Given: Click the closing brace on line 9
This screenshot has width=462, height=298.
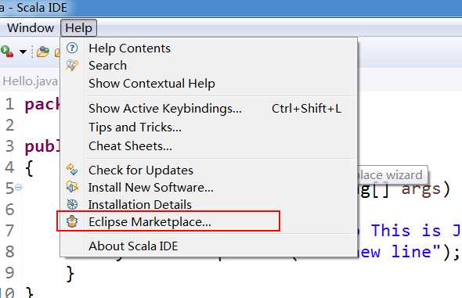Looking at the screenshot, I should click(70, 274).
